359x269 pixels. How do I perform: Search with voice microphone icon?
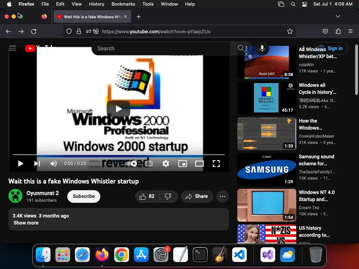tap(262, 48)
